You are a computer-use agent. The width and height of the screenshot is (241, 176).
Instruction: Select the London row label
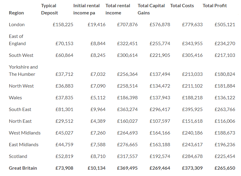(x=17, y=25)
